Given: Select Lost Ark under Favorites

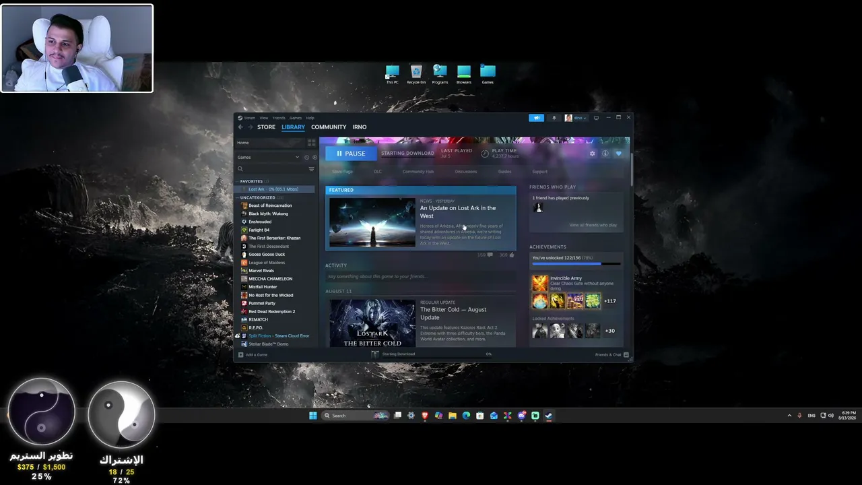Looking at the screenshot, I should tap(273, 189).
